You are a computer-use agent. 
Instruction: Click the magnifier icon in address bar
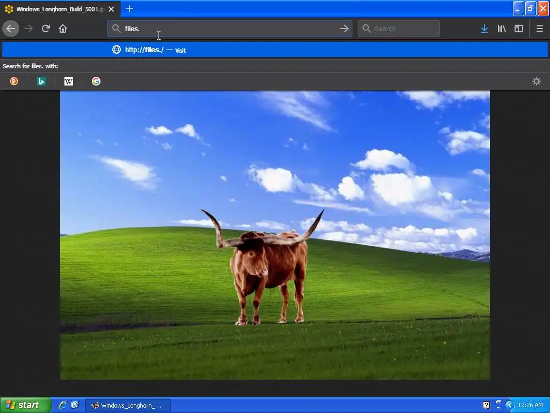coord(117,29)
